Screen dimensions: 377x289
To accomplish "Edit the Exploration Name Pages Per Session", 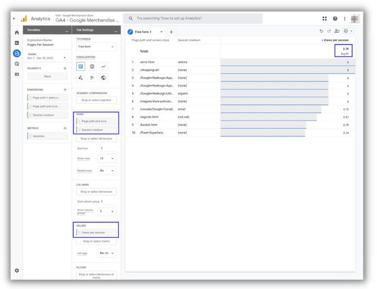I will 40,45.
